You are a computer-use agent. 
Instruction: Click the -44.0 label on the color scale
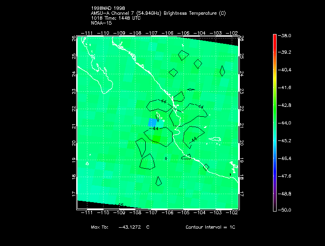[285, 123]
